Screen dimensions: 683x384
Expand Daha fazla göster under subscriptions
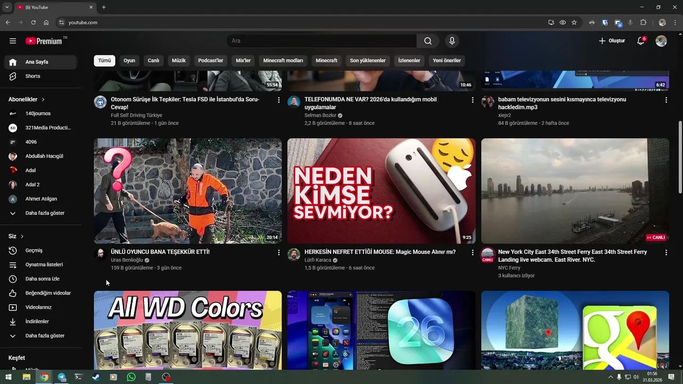41,213
